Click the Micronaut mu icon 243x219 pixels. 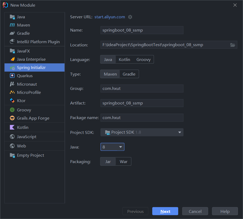tap(12, 84)
